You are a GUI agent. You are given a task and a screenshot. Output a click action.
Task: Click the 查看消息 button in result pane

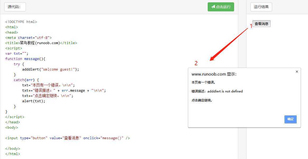[x=262, y=24]
